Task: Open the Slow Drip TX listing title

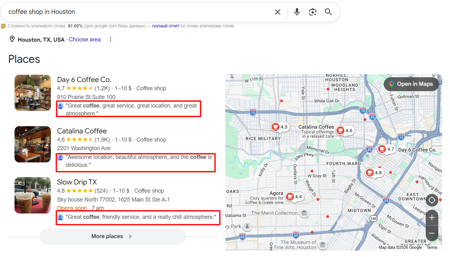Action: coord(77,182)
